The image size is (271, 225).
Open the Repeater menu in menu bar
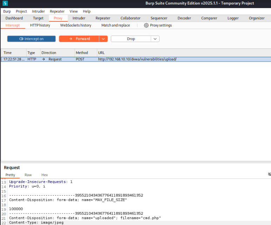pyautogui.click(x=57, y=12)
